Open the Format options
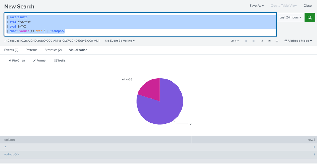This screenshot has width=317, height=164. [x=40, y=60]
